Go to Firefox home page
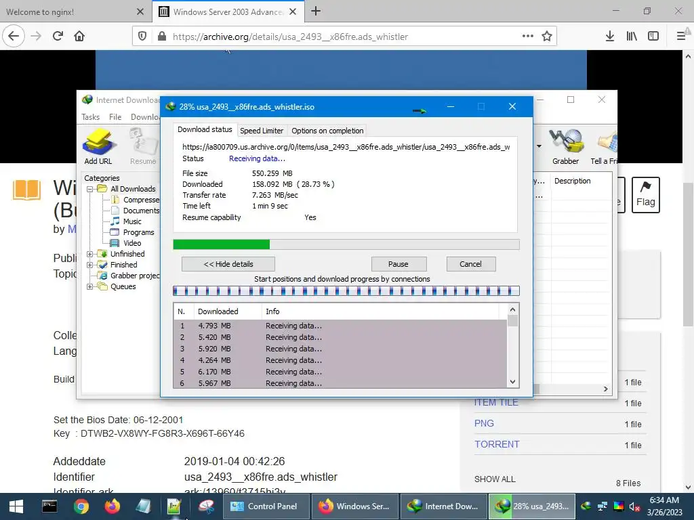This screenshot has height=520, width=694. coord(79,36)
